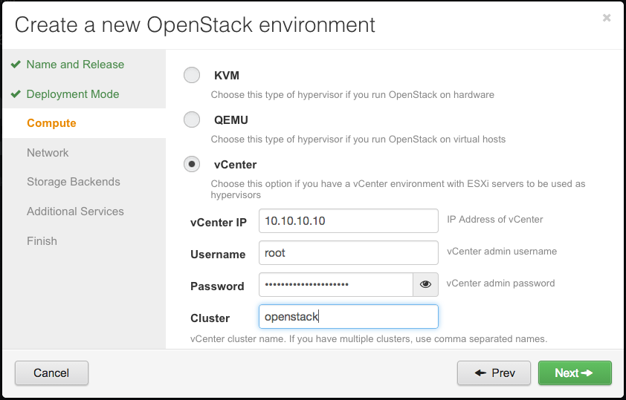
Task: Click the checkmark beside Deployment Mode
Action: (16, 94)
